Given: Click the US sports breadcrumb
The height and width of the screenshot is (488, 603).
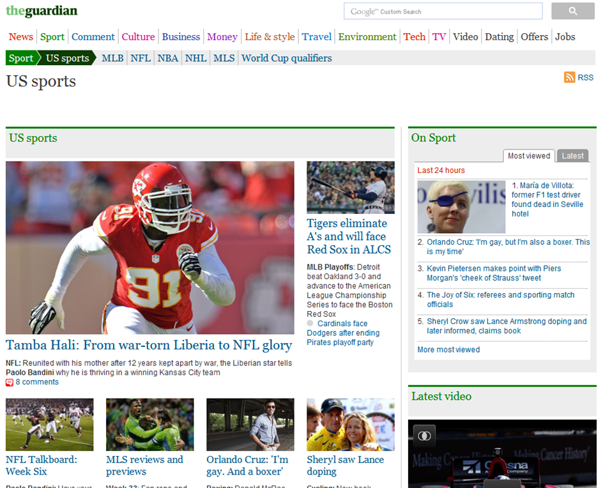Looking at the screenshot, I should (68, 58).
